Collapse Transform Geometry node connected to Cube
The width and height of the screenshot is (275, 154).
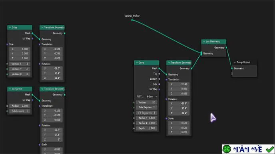[42, 27]
